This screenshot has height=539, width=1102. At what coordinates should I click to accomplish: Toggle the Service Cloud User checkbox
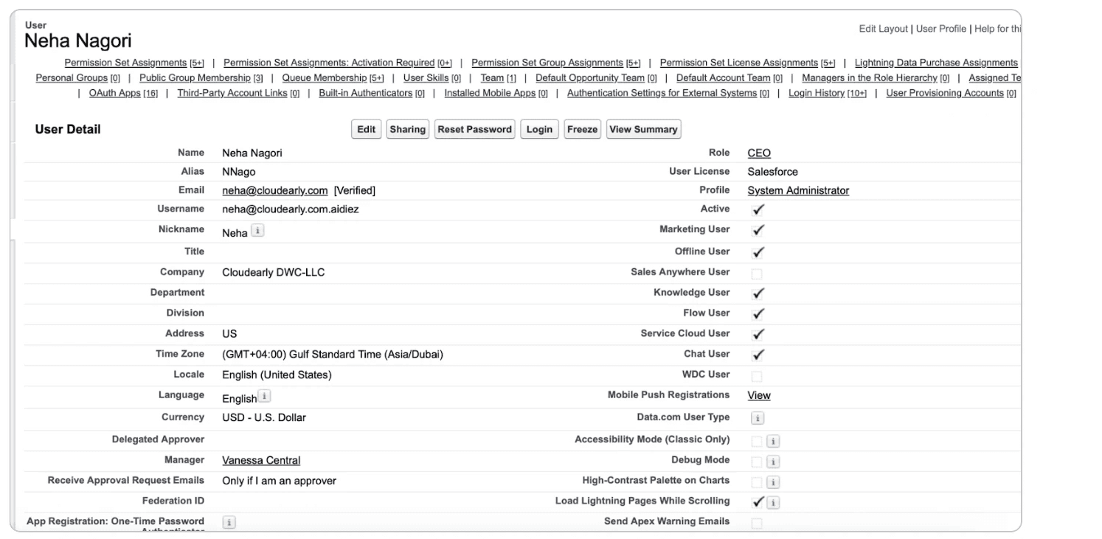pyautogui.click(x=757, y=335)
